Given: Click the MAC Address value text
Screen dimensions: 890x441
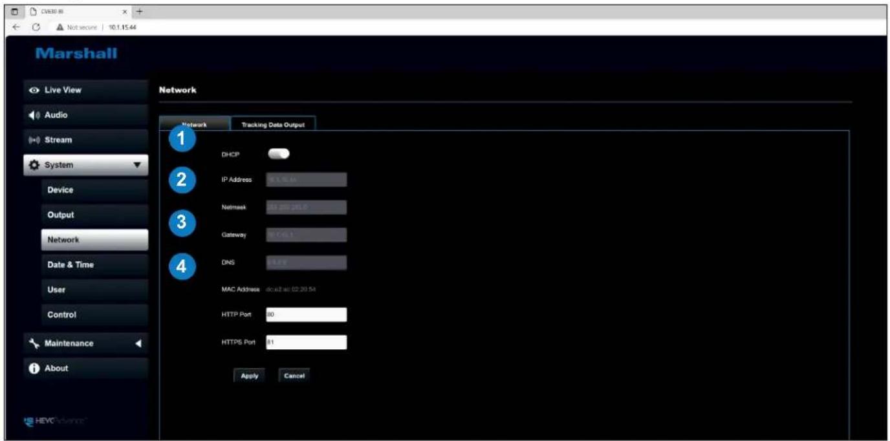Looking at the screenshot, I should point(290,288).
